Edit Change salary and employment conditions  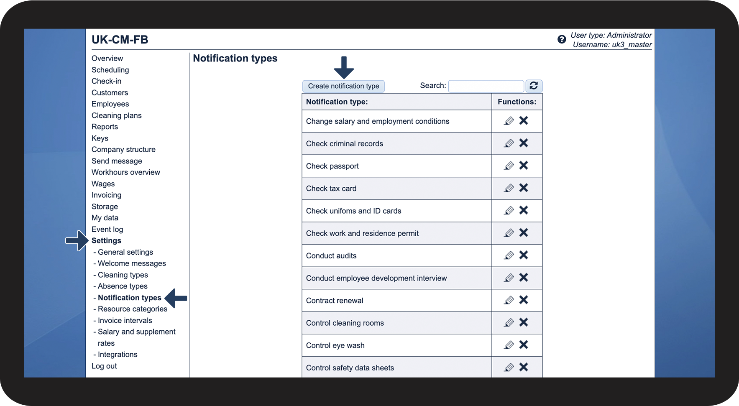(509, 121)
